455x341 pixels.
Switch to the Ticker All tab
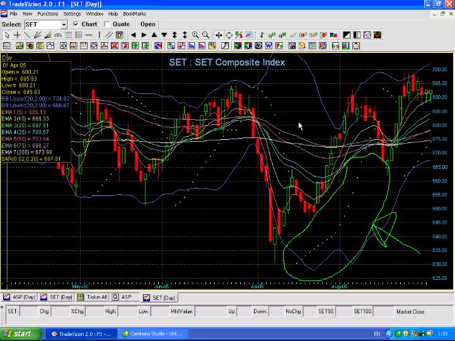[93, 297]
